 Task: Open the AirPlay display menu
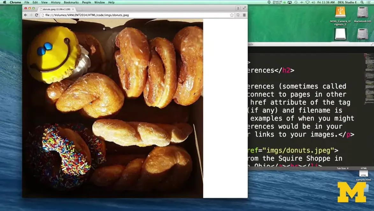point(290,2)
